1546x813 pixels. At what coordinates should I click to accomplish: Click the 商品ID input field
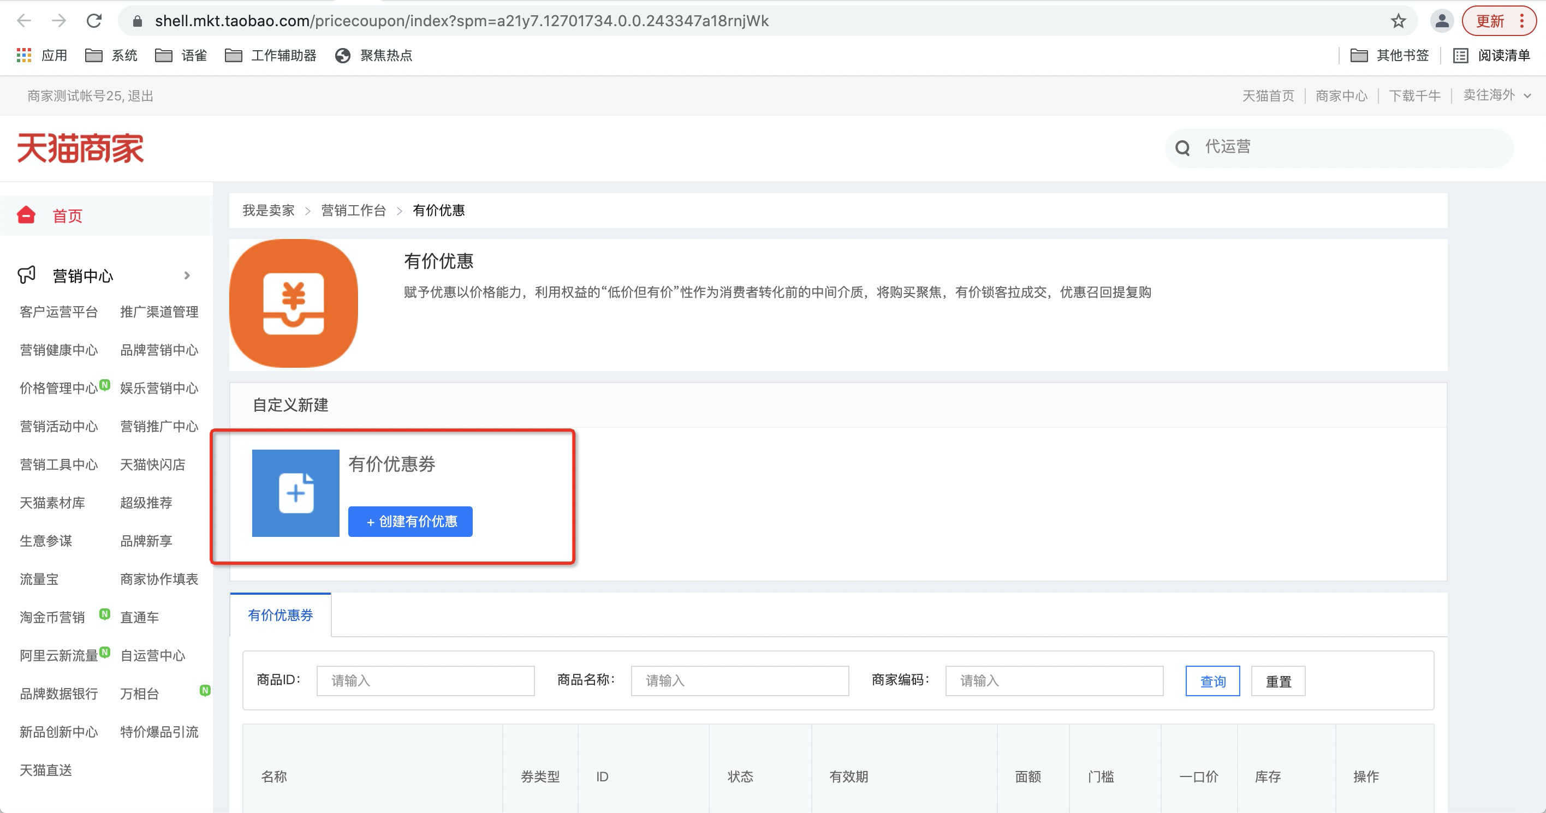pos(425,680)
